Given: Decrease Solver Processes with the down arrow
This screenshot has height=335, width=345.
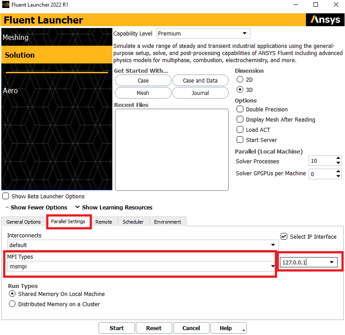Looking at the screenshot, I should [x=338, y=163].
